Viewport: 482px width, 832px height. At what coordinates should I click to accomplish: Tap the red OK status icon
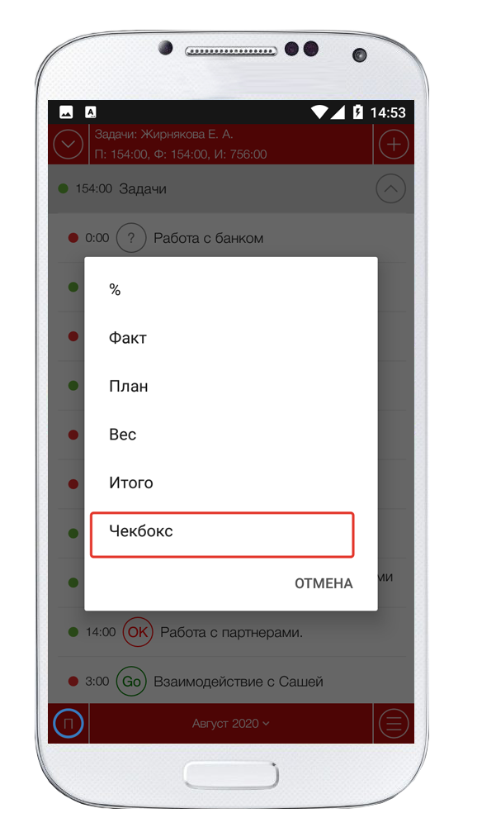(138, 632)
